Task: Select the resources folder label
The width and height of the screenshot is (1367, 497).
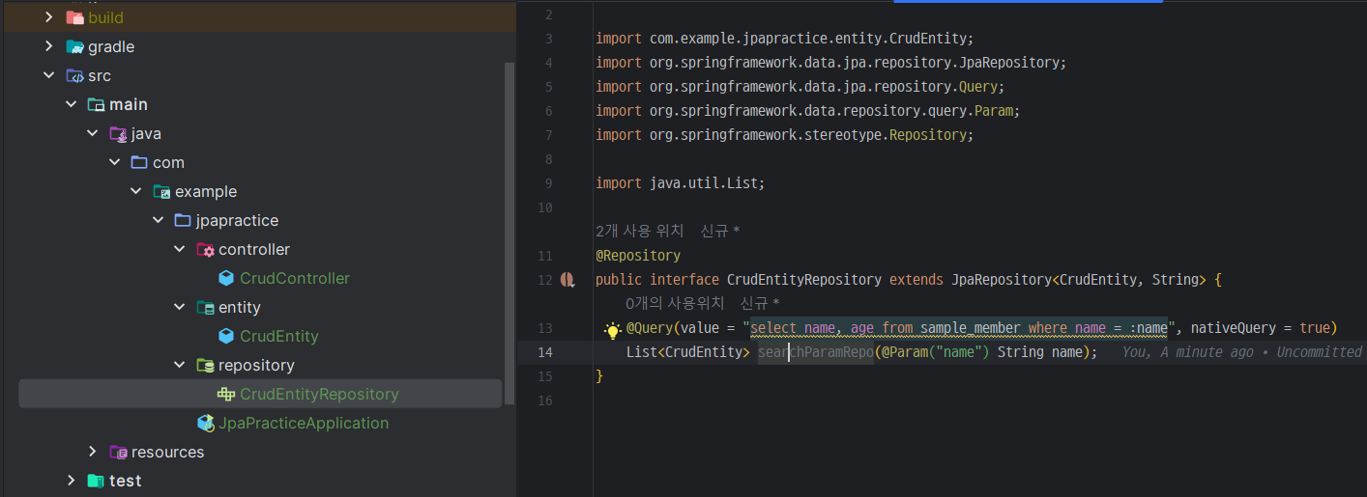Action: (168, 452)
